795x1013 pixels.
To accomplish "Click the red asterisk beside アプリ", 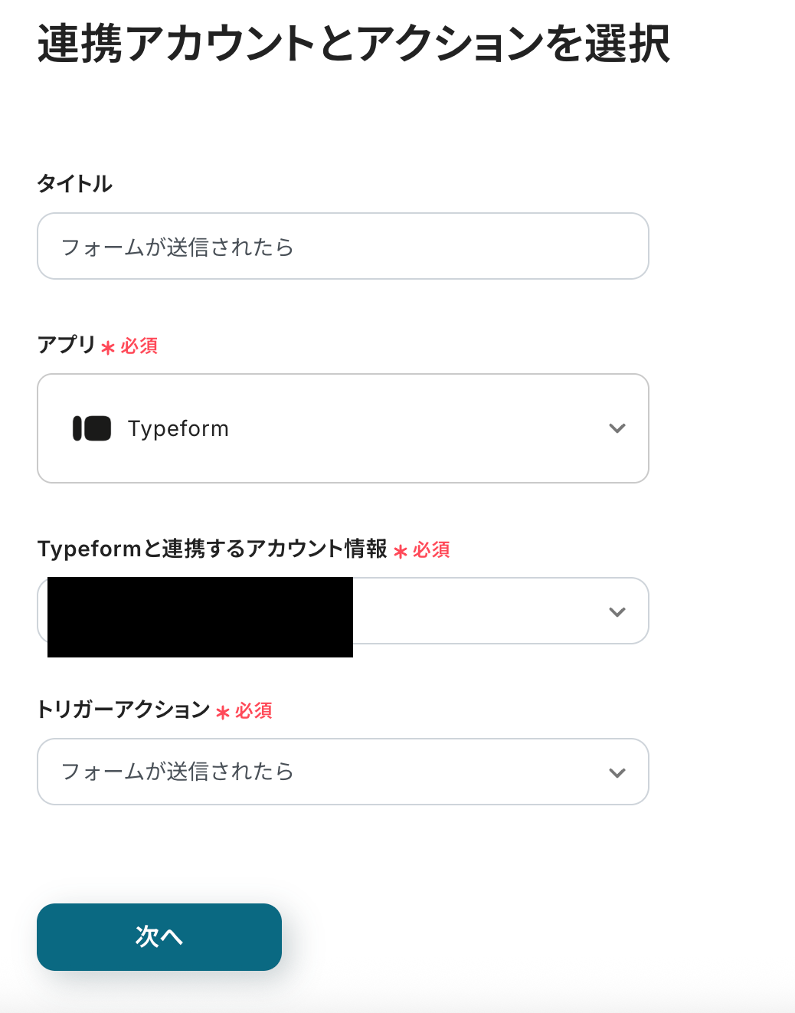I will [108, 348].
